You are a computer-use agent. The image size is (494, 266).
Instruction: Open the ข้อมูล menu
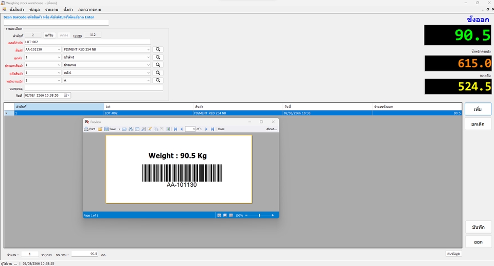(34, 10)
